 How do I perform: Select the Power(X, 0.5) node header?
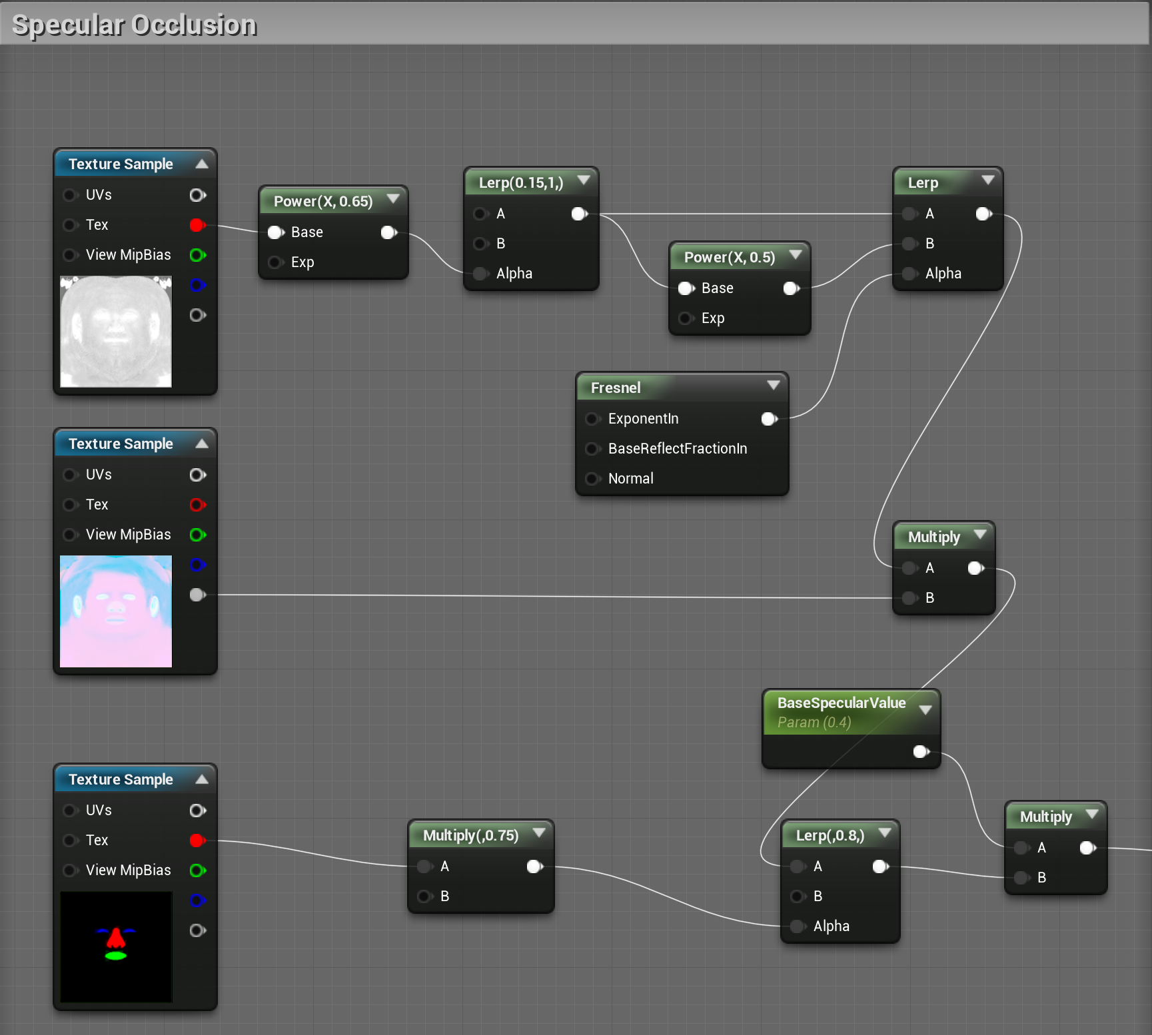pos(740,256)
